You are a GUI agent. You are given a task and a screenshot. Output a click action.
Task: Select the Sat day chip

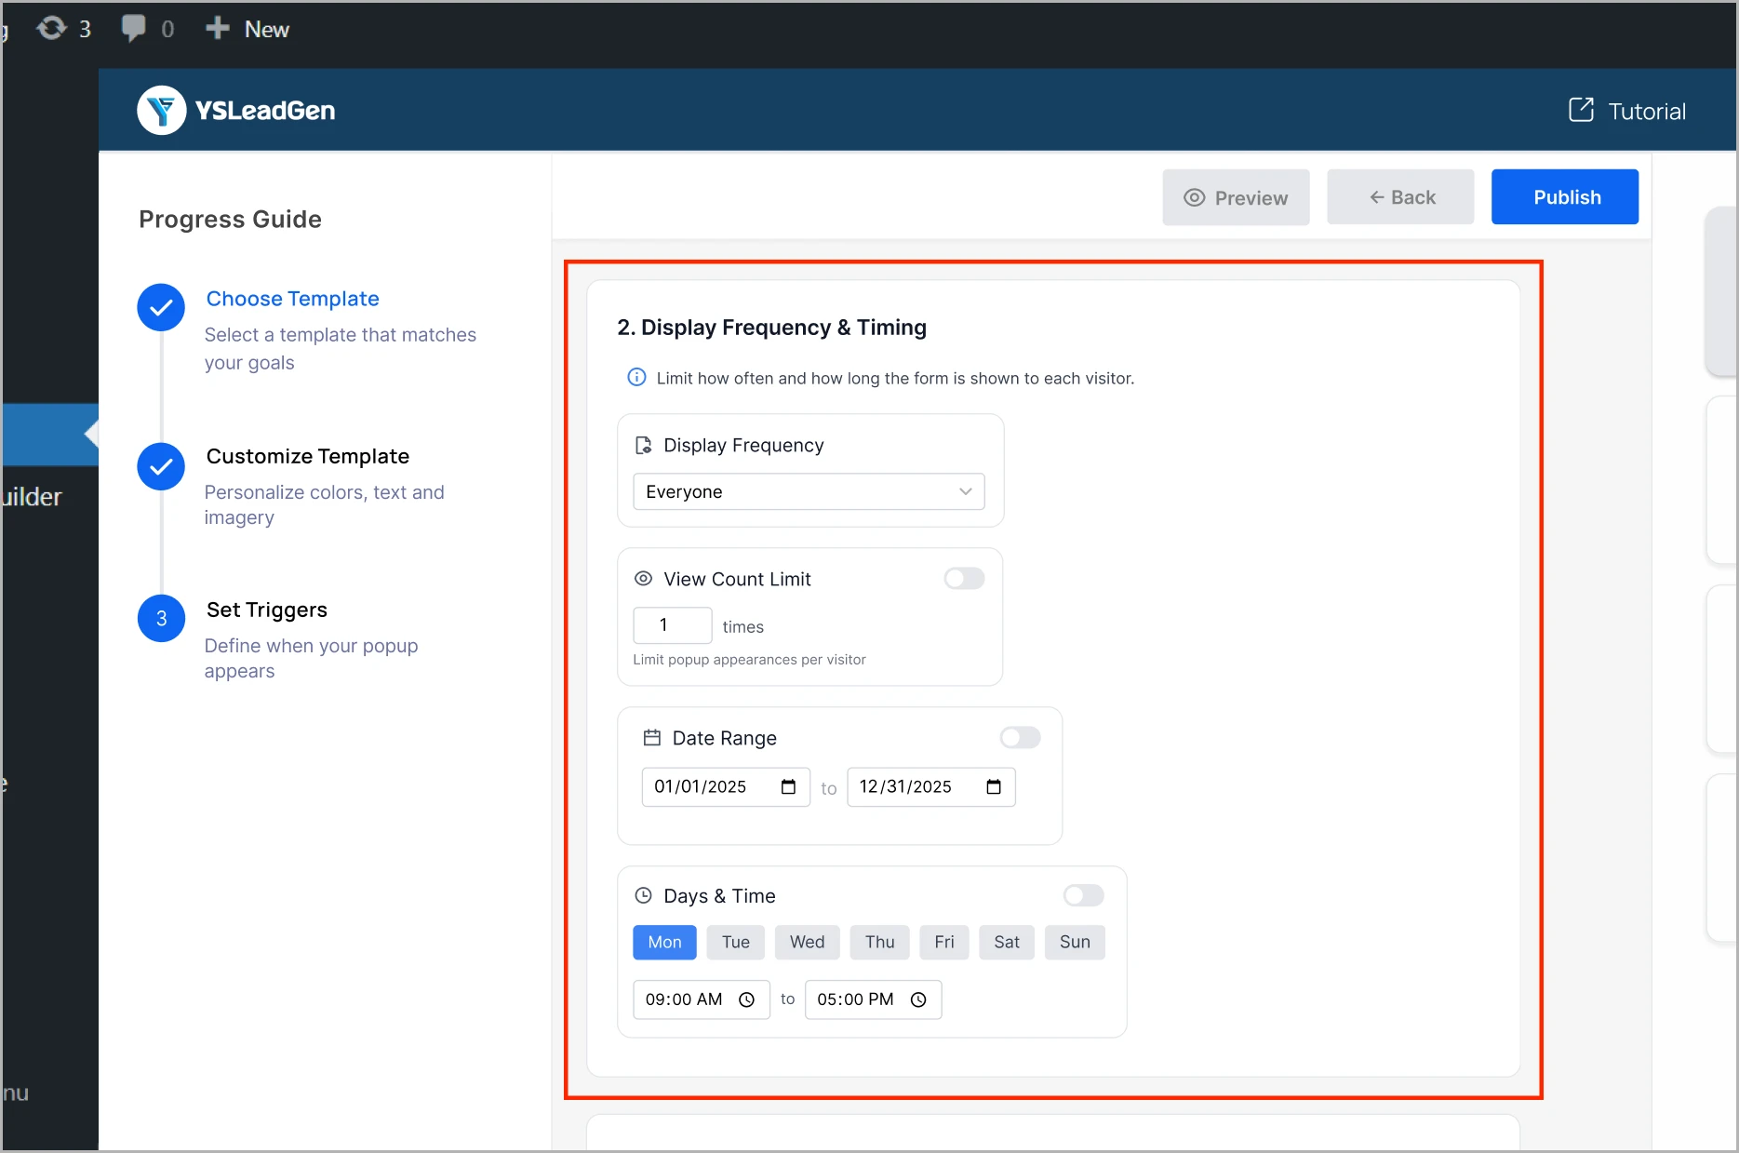click(1007, 942)
